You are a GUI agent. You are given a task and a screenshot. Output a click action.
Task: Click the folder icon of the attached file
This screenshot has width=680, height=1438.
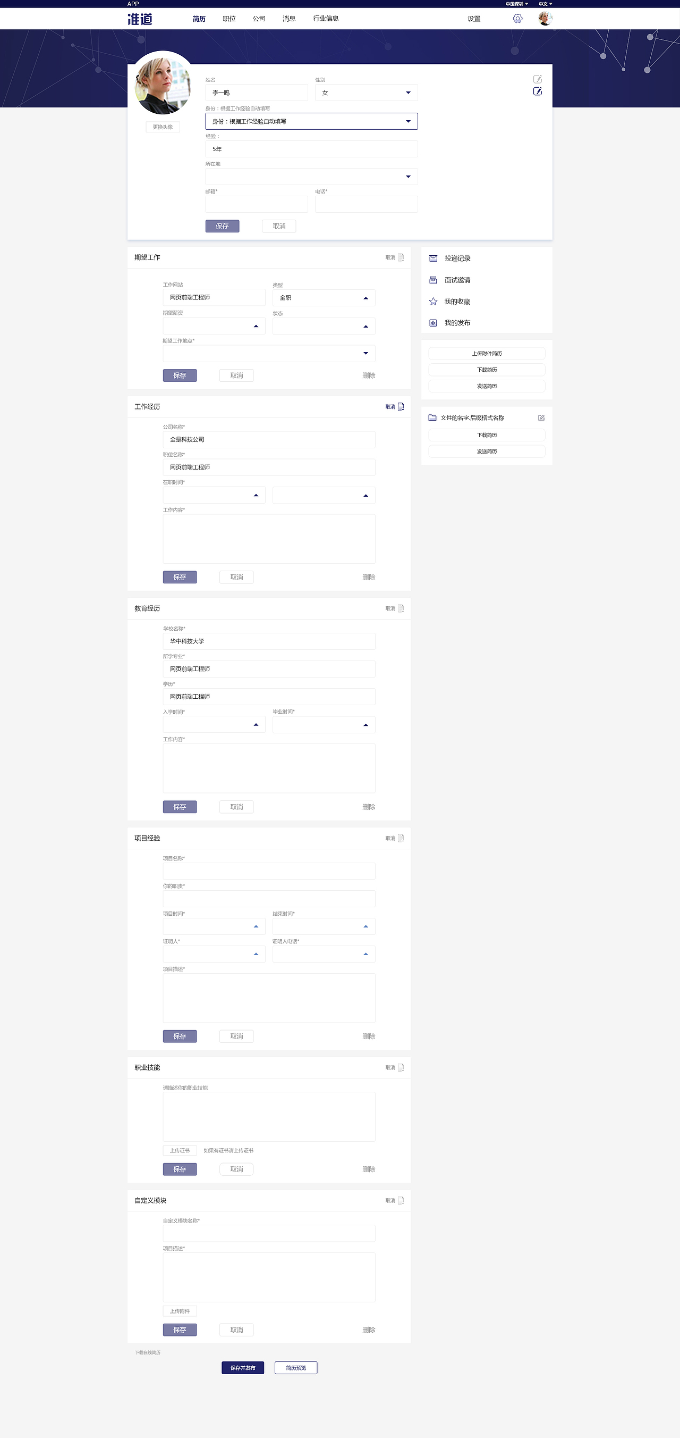432,417
